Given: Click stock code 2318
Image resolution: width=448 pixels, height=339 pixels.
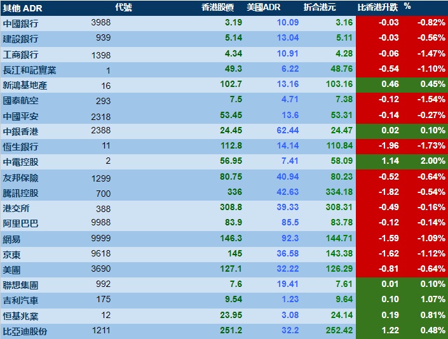Looking at the screenshot, I should [101, 117].
